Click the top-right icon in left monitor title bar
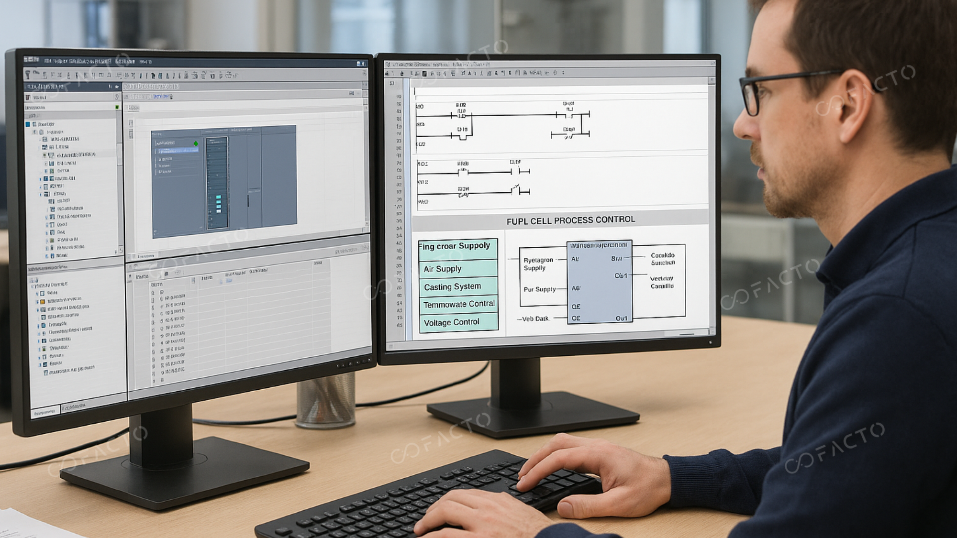This screenshot has width=957, height=538. 360,63
